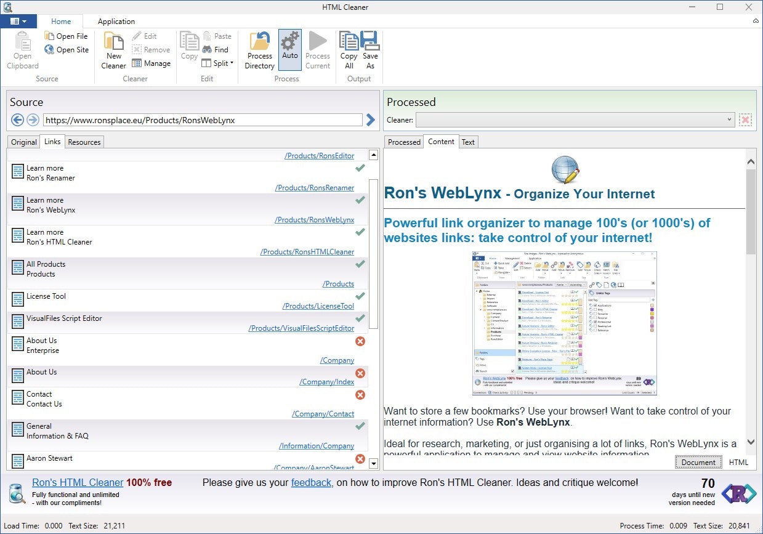This screenshot has height=534, width=763.
Task: Open the /Products/LicenseTool link
Action: pyautogui.click(x=318, y=306)
